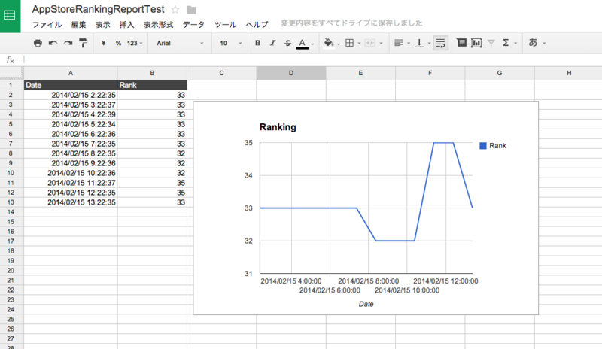Toggle text wrapping
This screenshot has width=602, height=349.
(441, 43)
